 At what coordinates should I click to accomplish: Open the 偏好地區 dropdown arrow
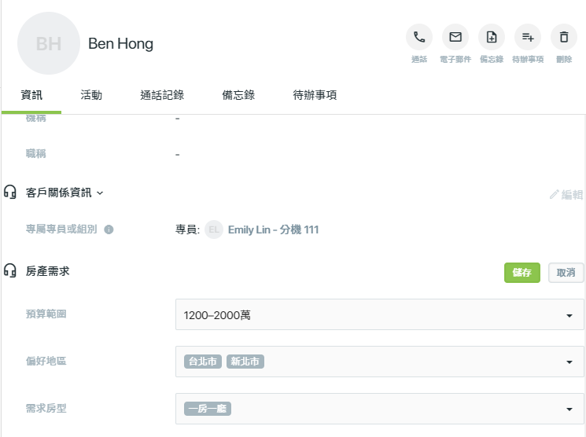tap(569, 362)
